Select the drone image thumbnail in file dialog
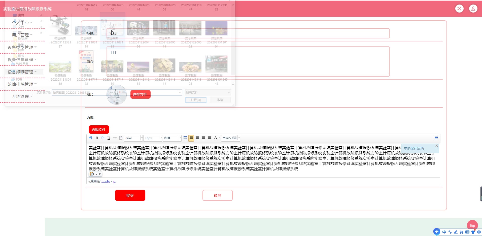Image resolution: width=482 pixels, height=236 pixels. (60, 25)
